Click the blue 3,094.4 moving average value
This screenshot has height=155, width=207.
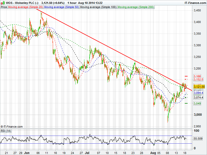[x=198, y=93]
